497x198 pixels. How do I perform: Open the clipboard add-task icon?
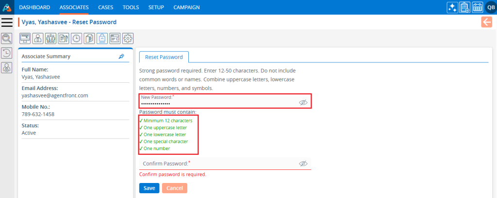pos(464,7)
